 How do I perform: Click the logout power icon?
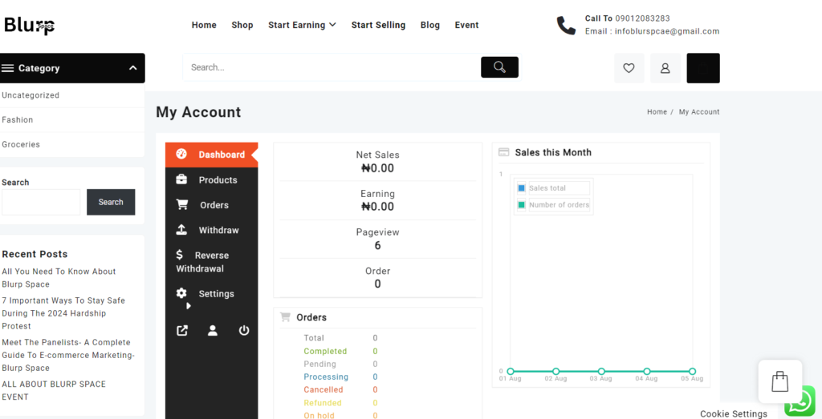[x=244, y=330]
